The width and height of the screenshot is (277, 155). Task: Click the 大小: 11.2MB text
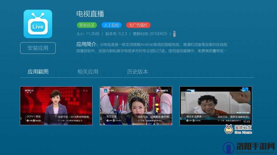[x=88, y=34]
